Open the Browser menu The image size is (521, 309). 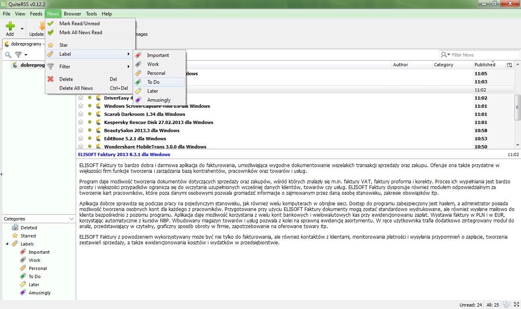72,13
